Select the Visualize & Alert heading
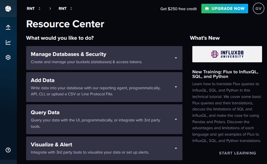Screen dimensions: 267x164 coord(51,144)
